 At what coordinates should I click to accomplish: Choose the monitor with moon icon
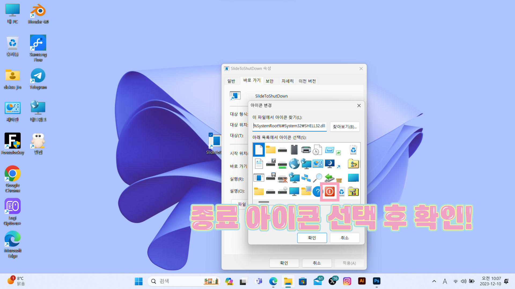pyautogui.click(x=329, y=163)
